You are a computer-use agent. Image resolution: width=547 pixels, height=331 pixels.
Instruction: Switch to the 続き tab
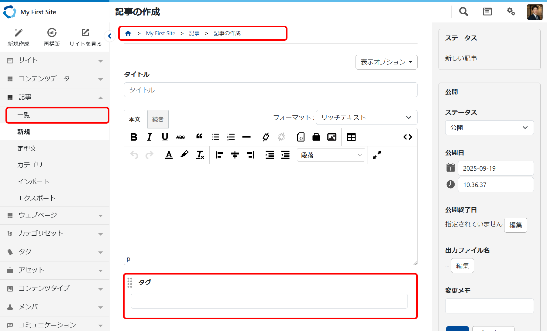158,119
